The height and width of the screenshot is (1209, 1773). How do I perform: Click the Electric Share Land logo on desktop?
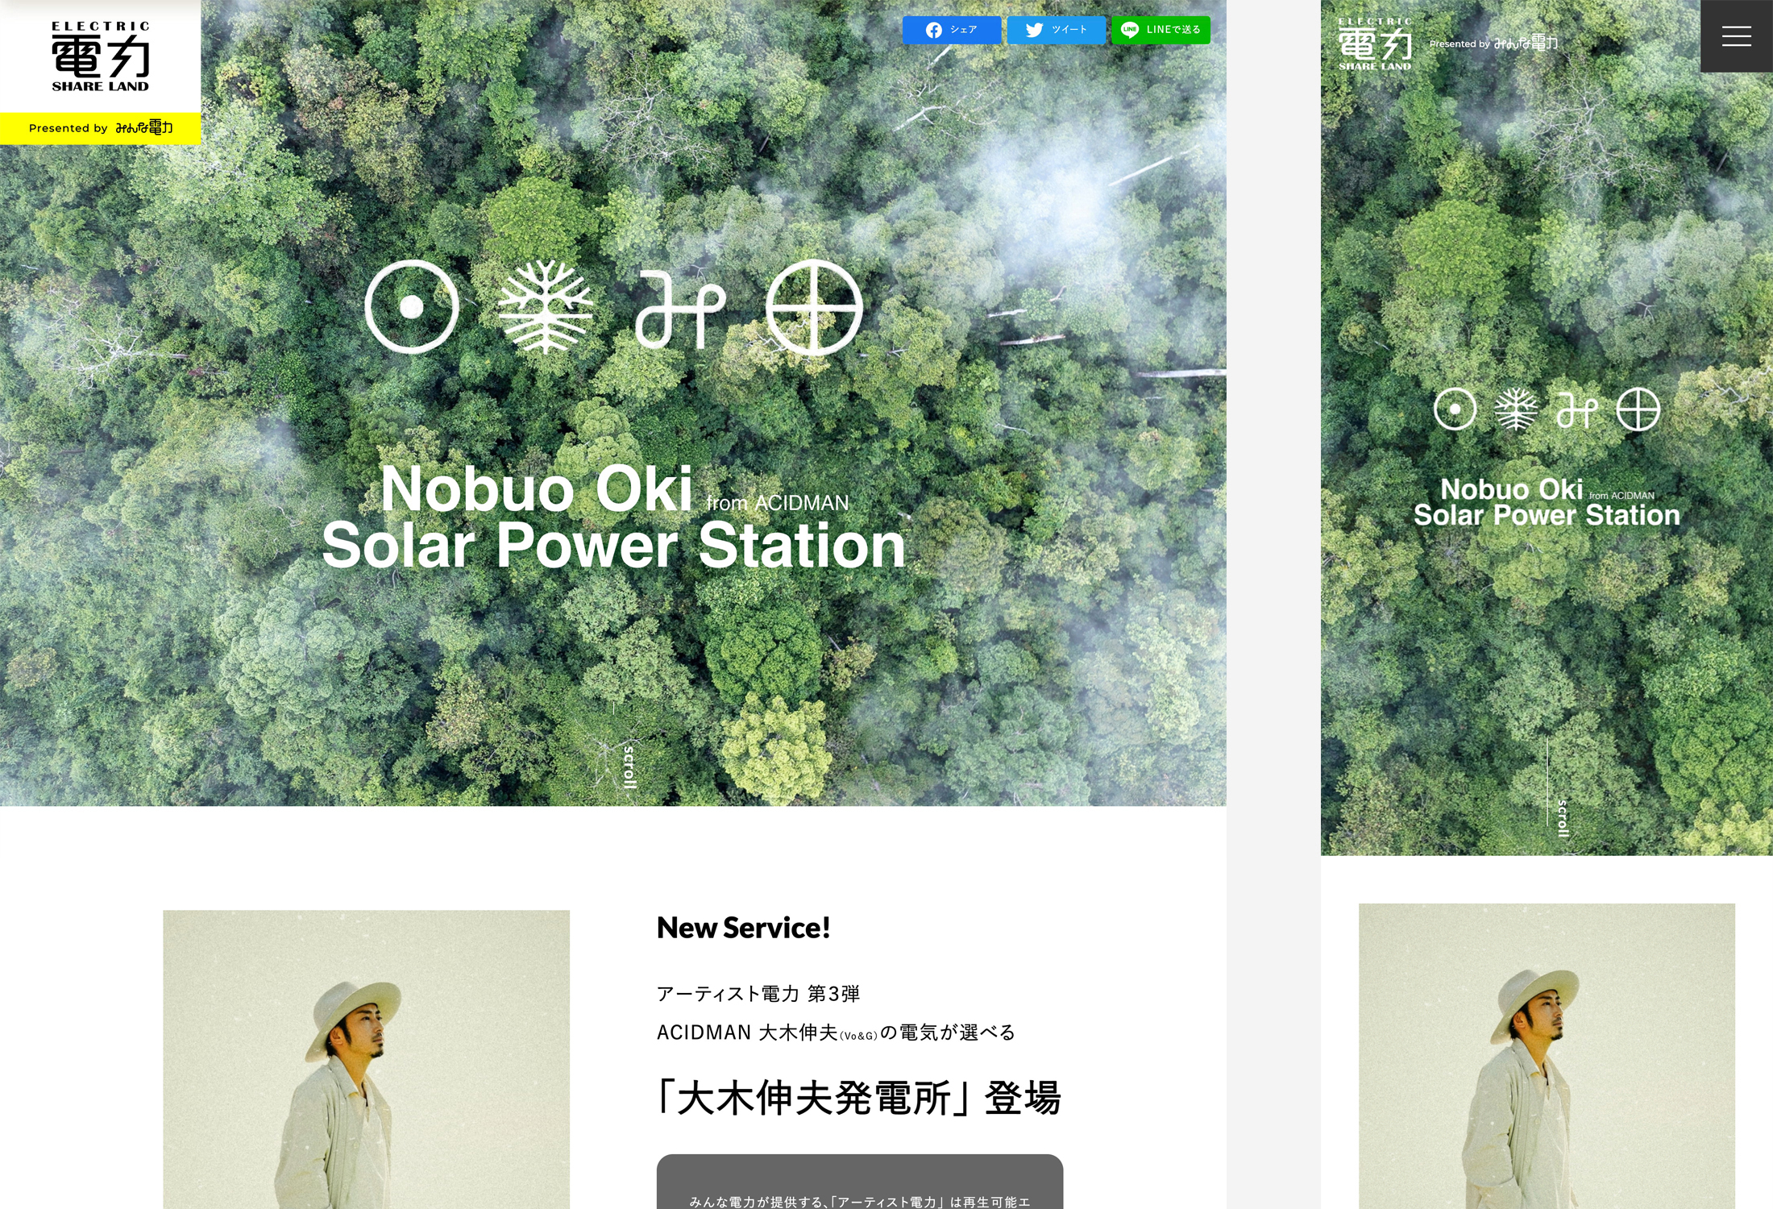click(x=101, y=56)
